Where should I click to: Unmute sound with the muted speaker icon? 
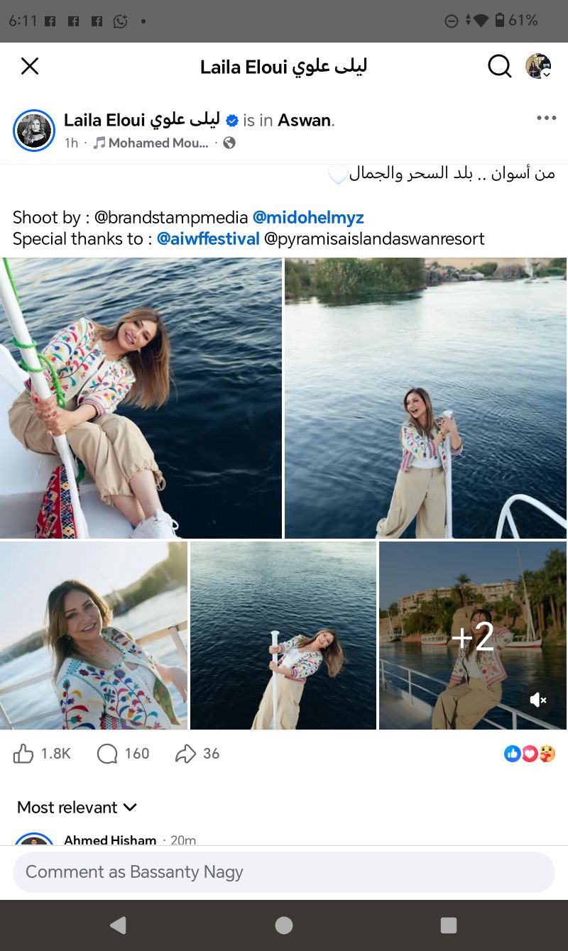pos(538,700)
